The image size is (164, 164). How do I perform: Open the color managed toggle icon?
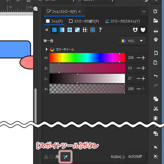[x=46, y=157]
